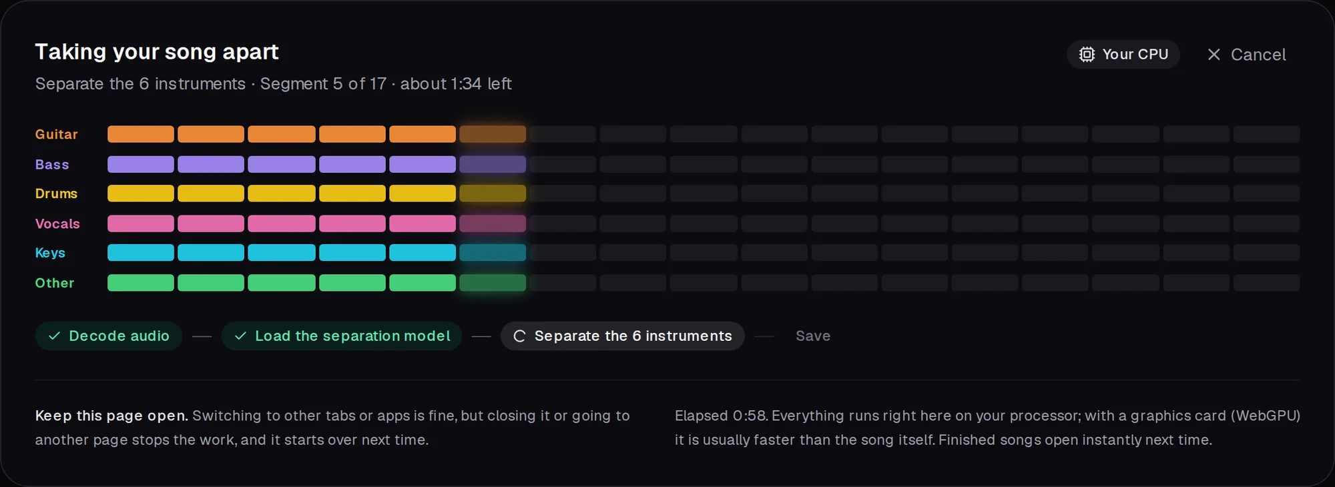The width and height of the screenshot is (1335, 487).
Task: Click the first pink Vocals segment
Action: click(x=141, y=223)
